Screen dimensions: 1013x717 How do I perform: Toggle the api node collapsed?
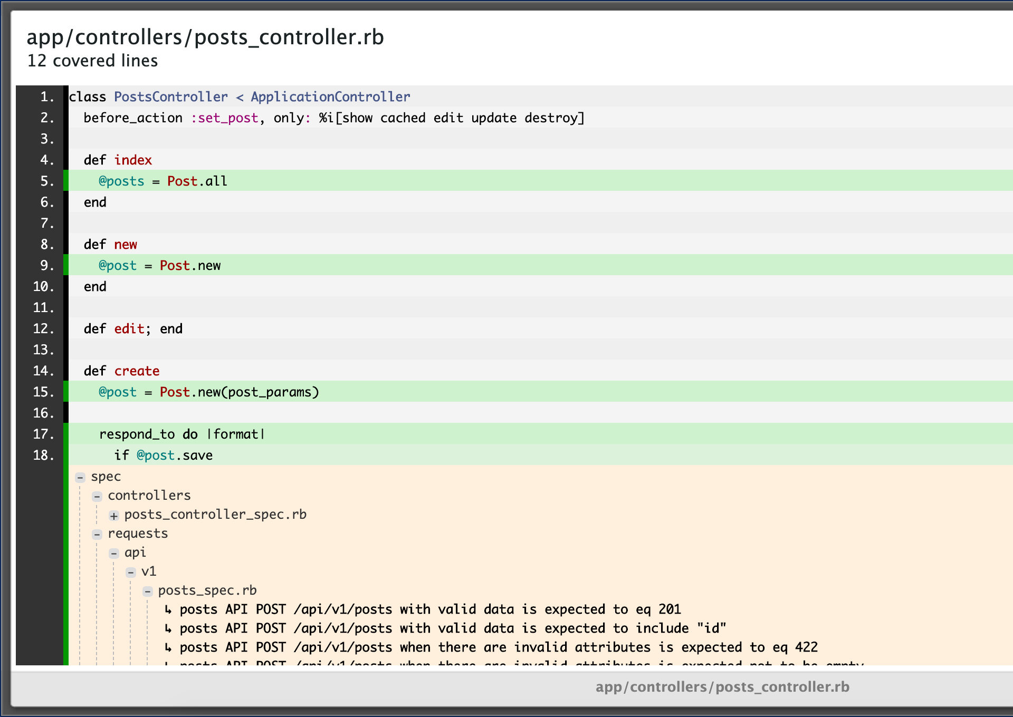coord(114,553)
